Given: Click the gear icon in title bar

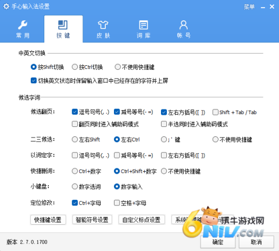Looking at the screenshot, I should [6, 6].
